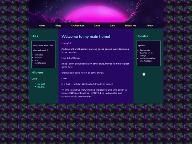Image resolution: width=192 pixels, height=144 pixels.
Task: Click the likes sidebar heading
Action: click(x=34, y=36)
